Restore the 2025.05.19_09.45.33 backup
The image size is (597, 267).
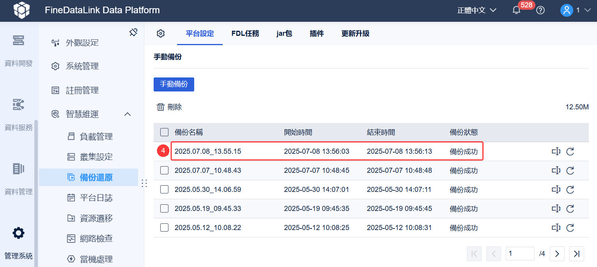570,209
